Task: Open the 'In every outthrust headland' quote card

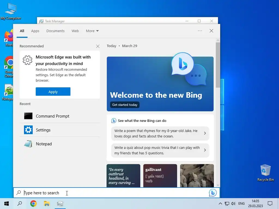Action: point(123,176)
